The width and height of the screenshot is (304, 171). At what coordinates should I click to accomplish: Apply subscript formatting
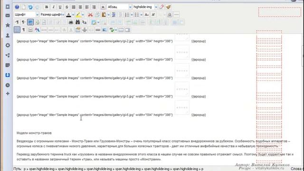(x=147, y=15)
